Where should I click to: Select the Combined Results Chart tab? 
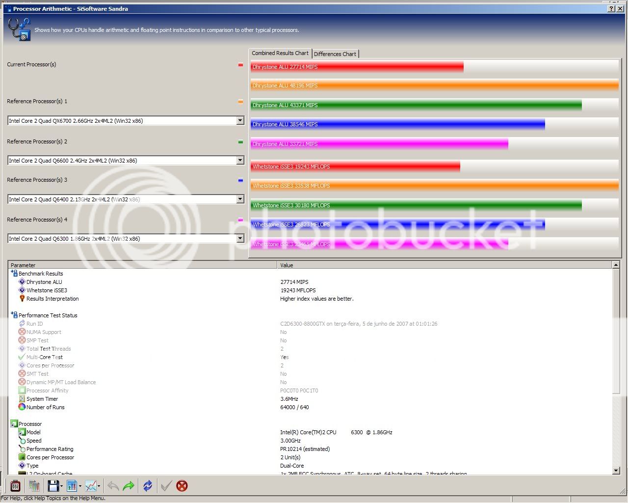click(x=280, y=53)
